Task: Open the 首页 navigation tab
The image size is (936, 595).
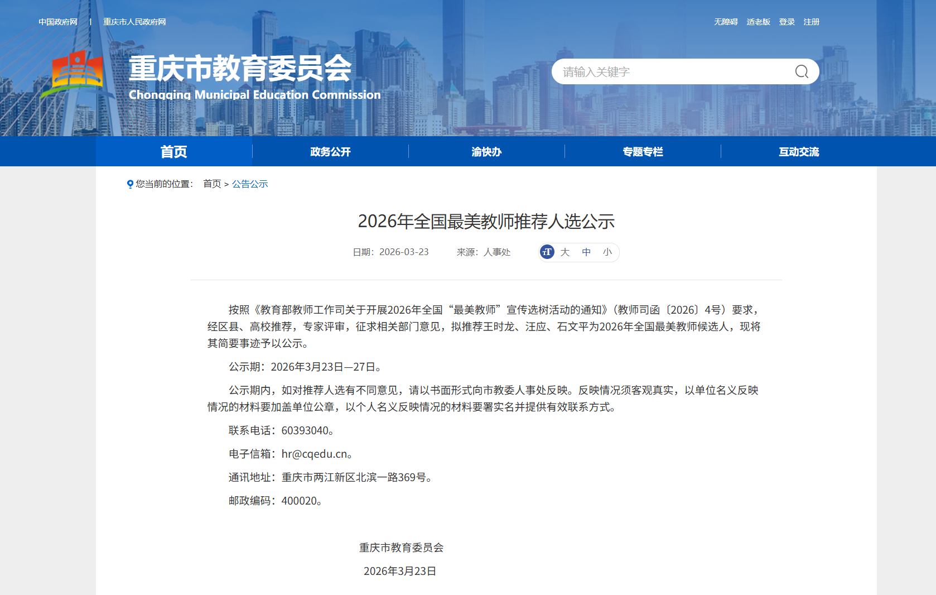Action: coord(174,152)
